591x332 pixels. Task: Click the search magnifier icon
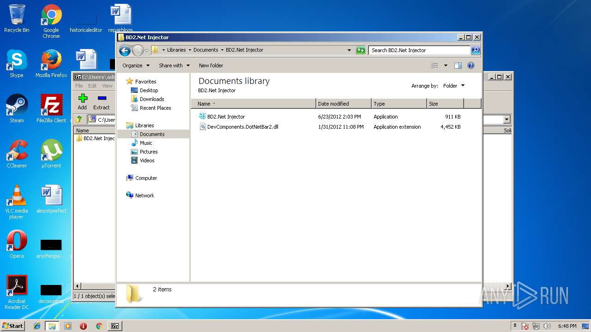[x=475, y=50]
